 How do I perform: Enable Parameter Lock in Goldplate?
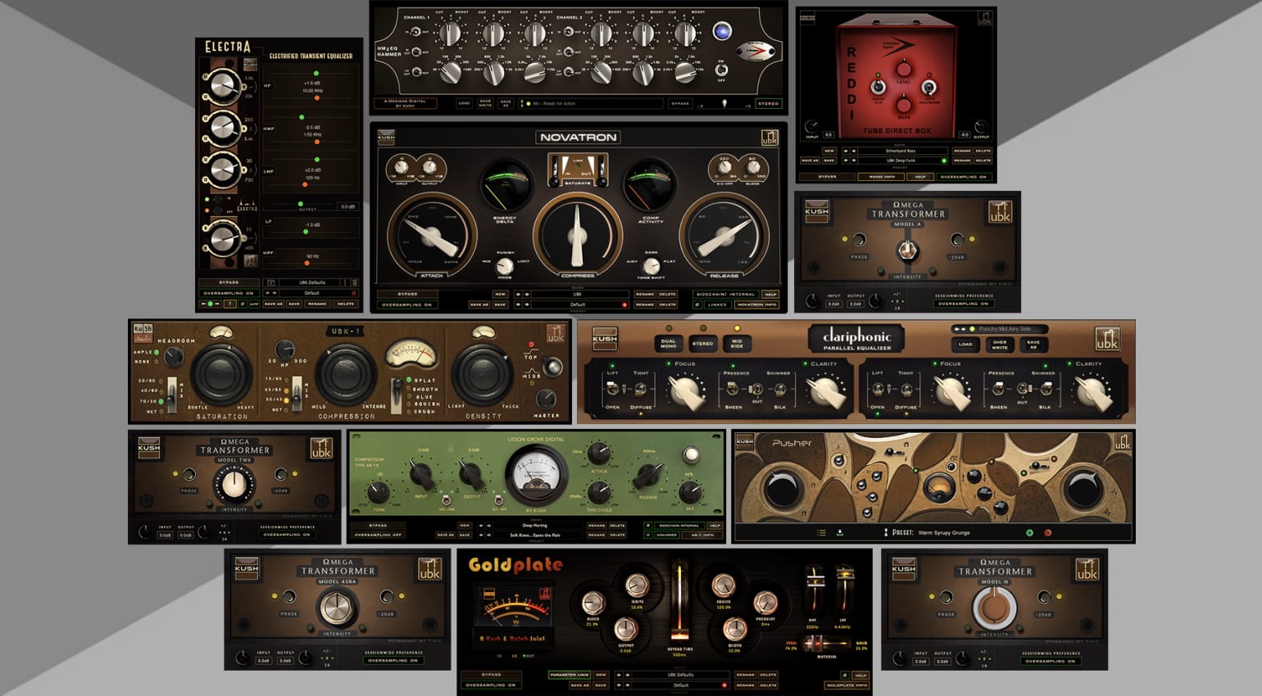570,676
